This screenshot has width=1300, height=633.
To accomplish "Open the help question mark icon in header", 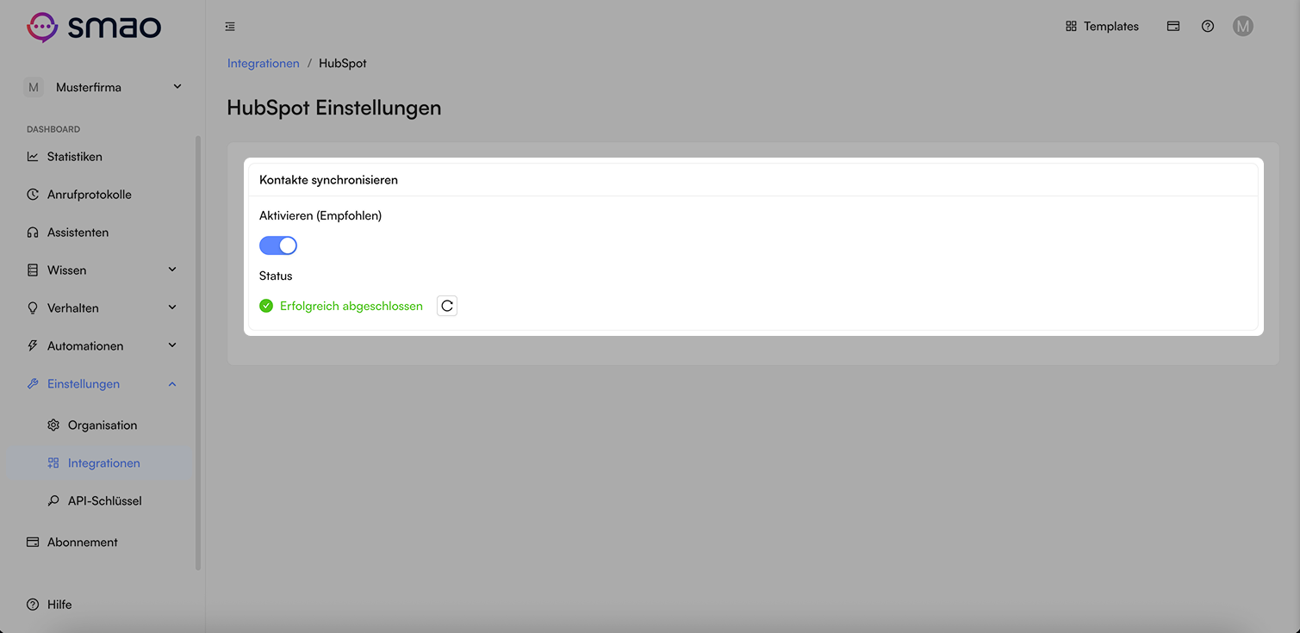I will pyautogui.click(x=1207, y=27).
